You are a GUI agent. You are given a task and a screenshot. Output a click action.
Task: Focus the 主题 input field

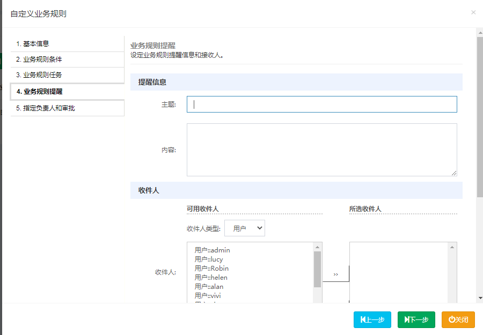321,105
